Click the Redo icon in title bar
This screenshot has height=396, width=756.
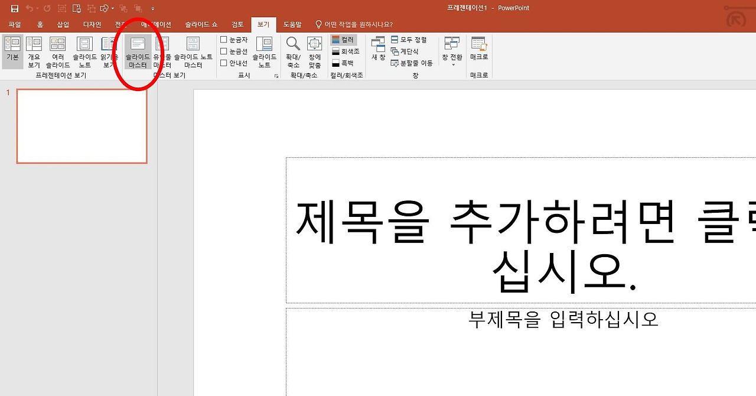(x=47, y=8)
